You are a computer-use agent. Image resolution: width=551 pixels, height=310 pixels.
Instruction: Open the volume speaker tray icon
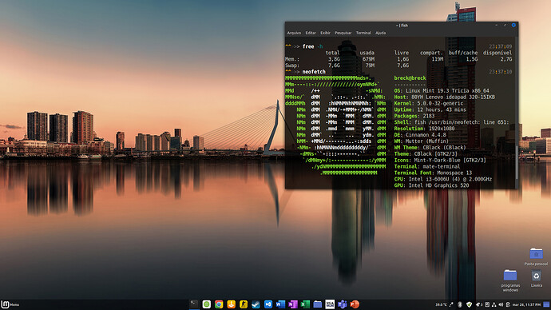coord(501,304)
